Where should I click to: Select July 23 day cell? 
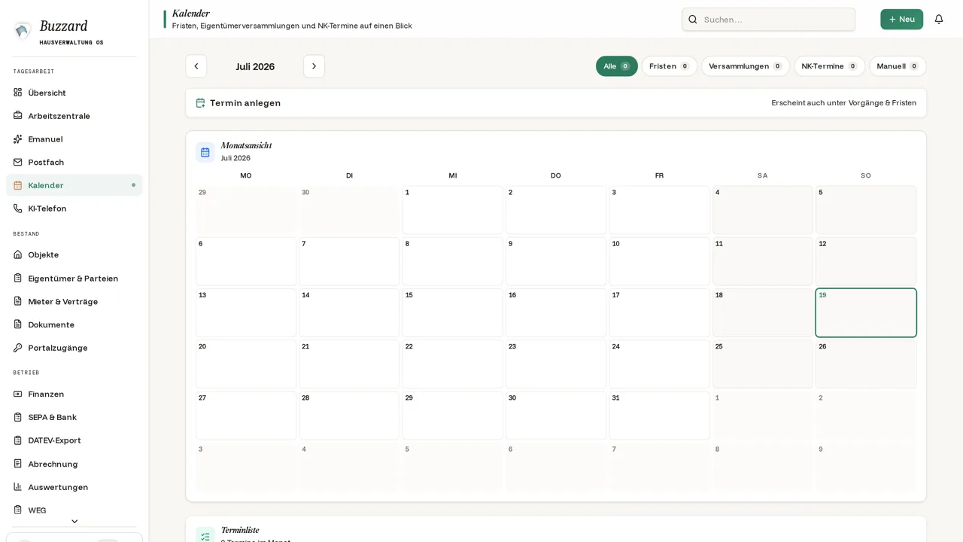(x=556, y=364)
